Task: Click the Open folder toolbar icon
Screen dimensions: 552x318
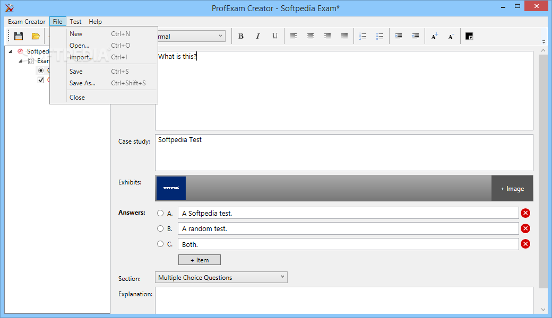Action: (36, 36)
